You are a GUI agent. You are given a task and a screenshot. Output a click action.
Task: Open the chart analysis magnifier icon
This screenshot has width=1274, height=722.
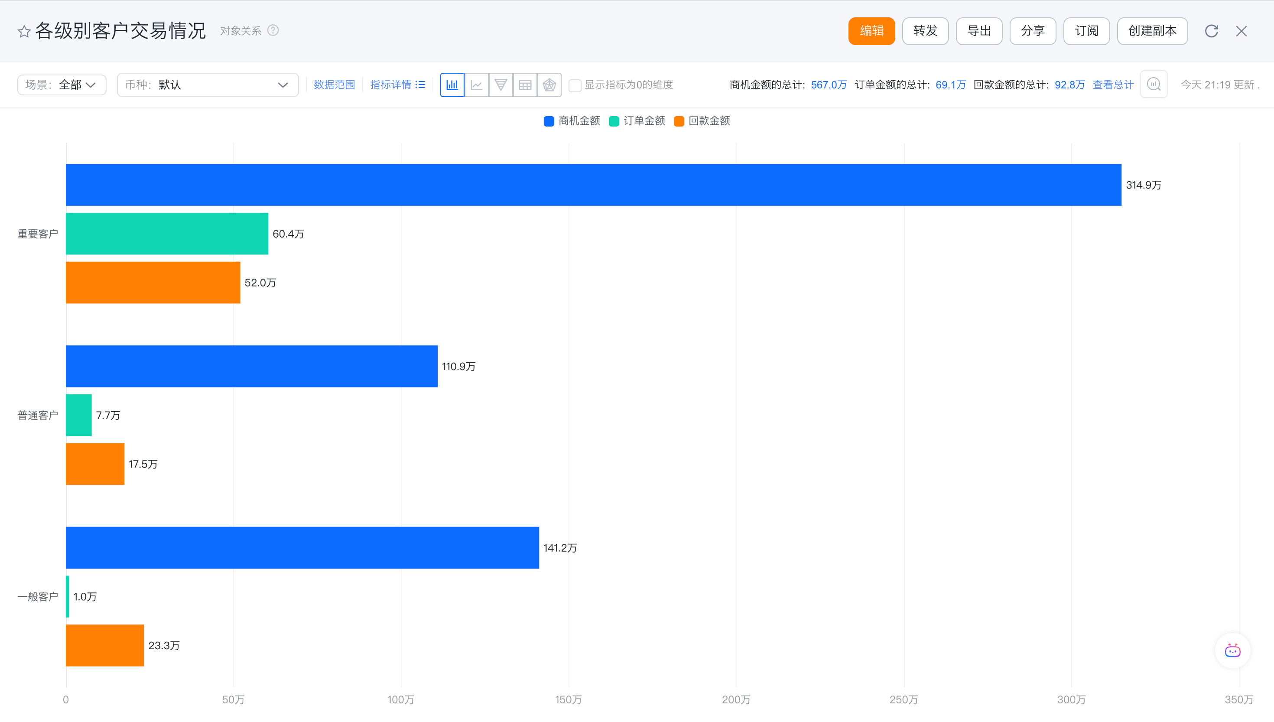click(x=1154, y=85)
